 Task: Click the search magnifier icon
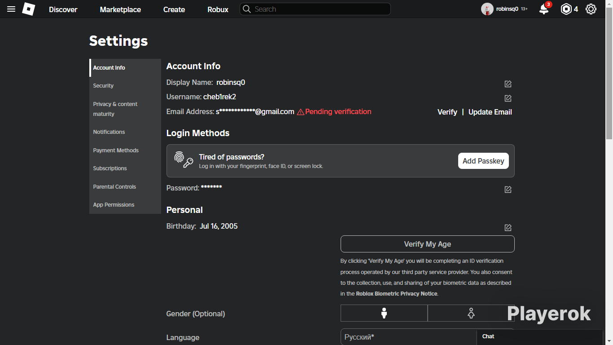coord(246,9)
